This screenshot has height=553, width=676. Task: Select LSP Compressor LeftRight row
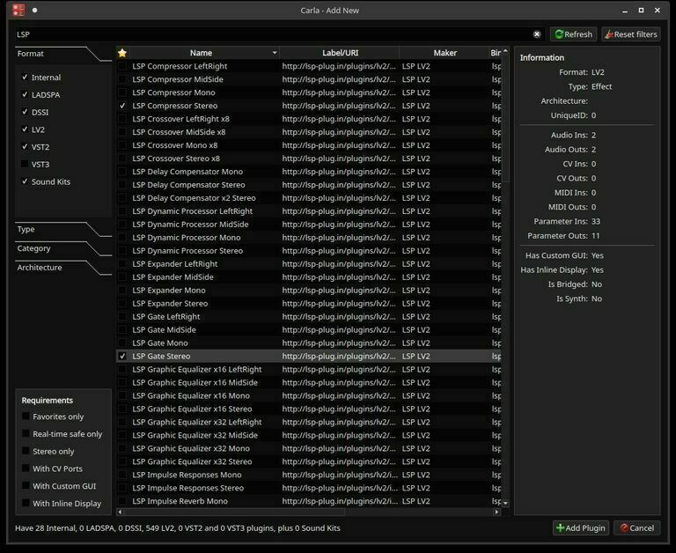(309, 66)
